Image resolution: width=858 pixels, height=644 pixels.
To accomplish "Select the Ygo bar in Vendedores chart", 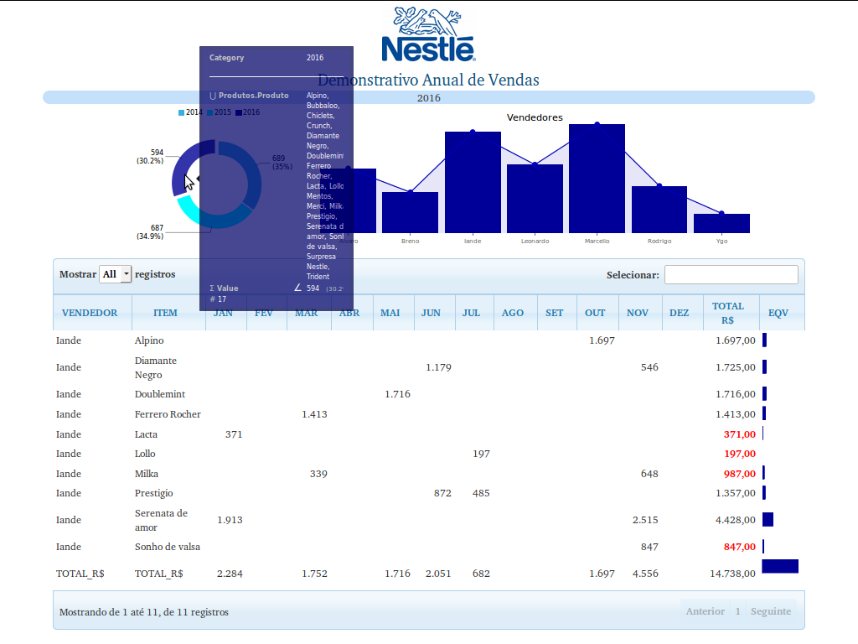I will tap(721, 223).
